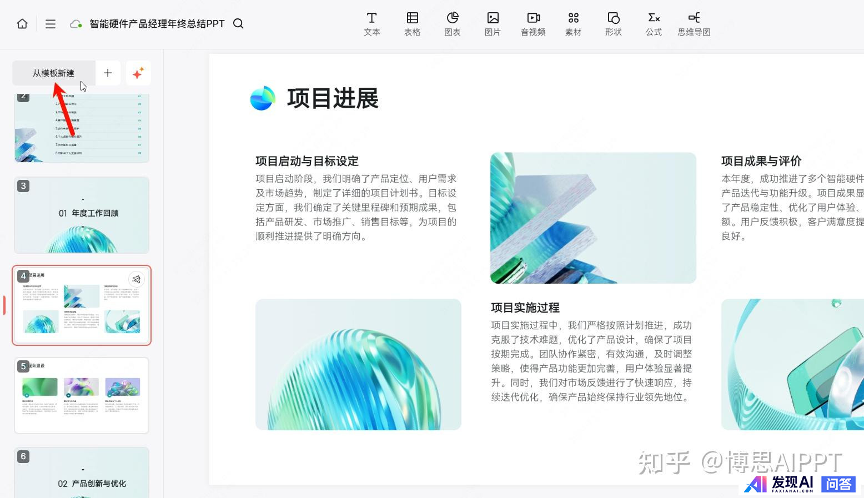
Task: Click the animation icon on slide 4 thumbnail
Action: pyautogui.click(x=137, y=279)
